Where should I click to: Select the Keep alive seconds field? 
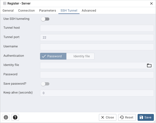point(97,93)
